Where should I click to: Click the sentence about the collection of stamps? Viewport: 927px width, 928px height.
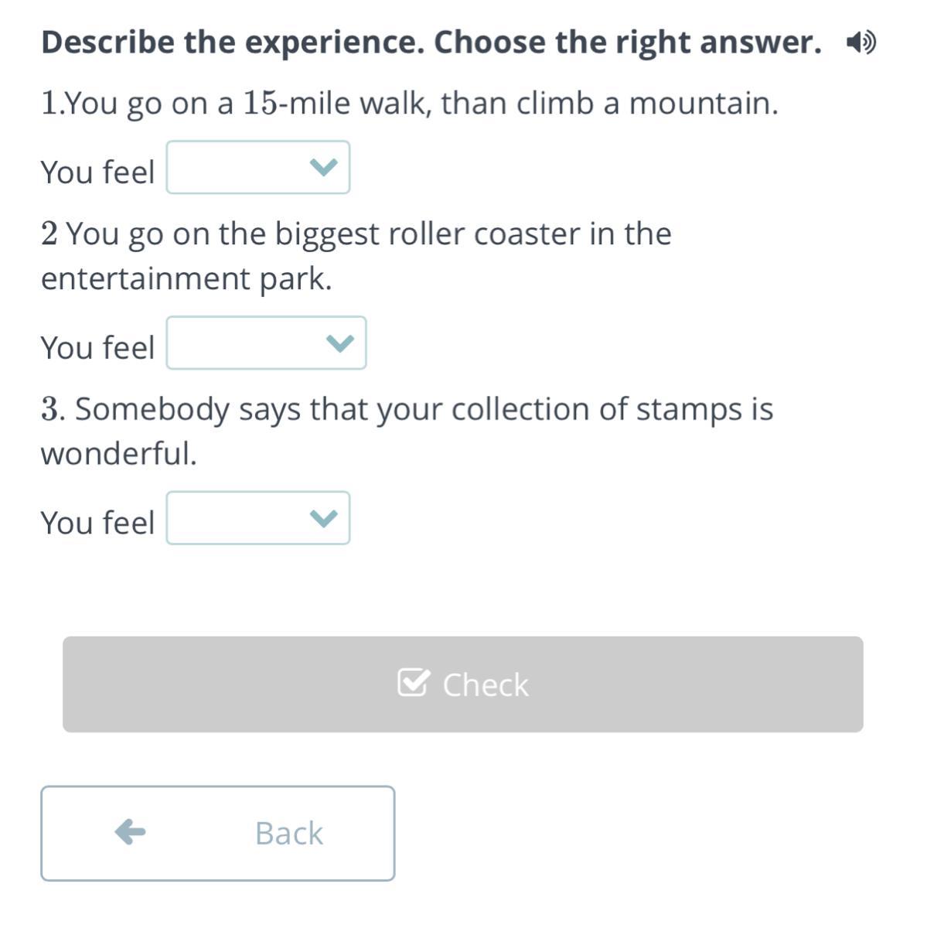click(407, 430)
